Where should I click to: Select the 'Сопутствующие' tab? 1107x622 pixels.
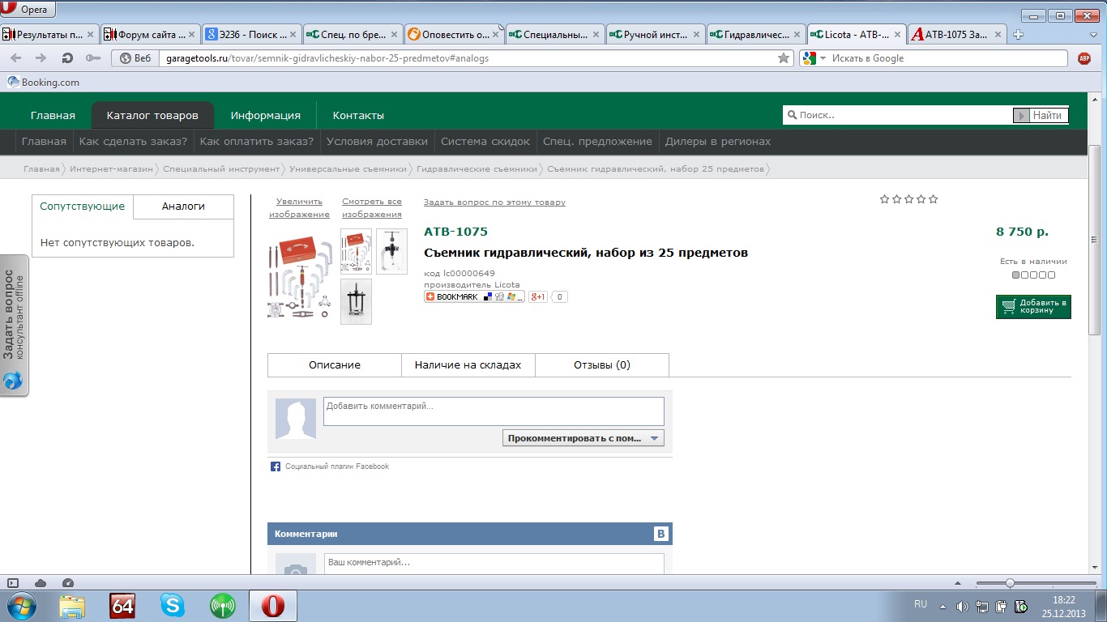83,207
